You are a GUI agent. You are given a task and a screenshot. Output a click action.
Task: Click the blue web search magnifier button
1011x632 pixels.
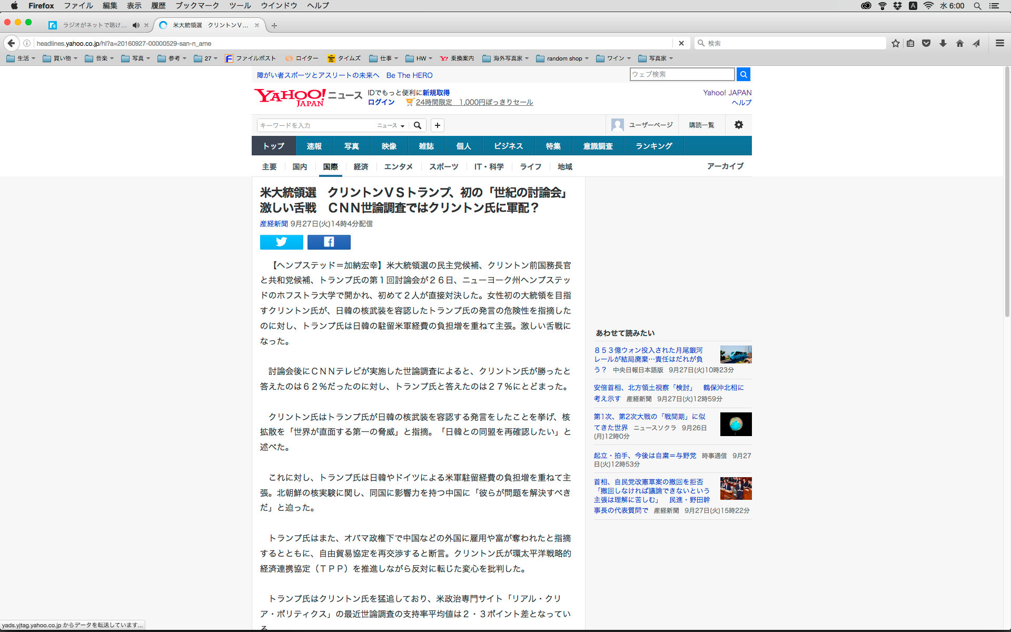pyautogui.click(x=743, y=74)
